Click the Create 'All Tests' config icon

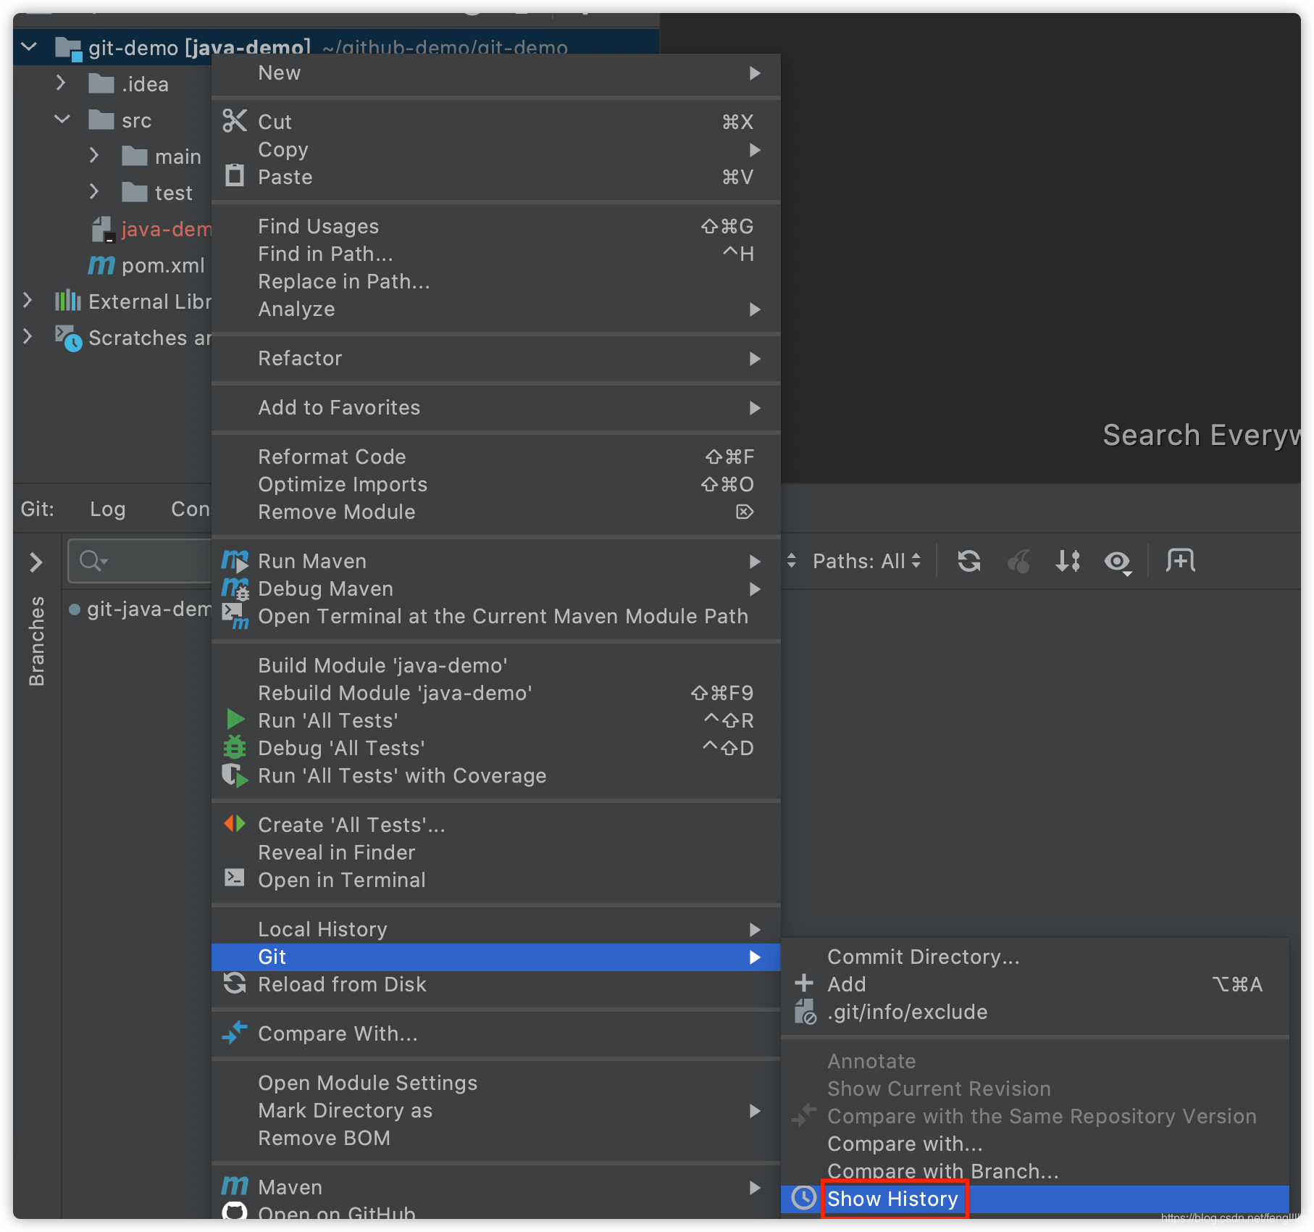pos(235,824)
